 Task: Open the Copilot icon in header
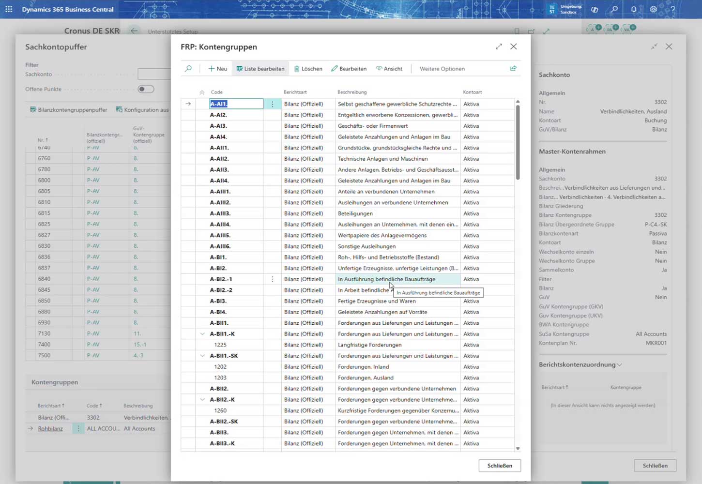[x=595, y=9]
